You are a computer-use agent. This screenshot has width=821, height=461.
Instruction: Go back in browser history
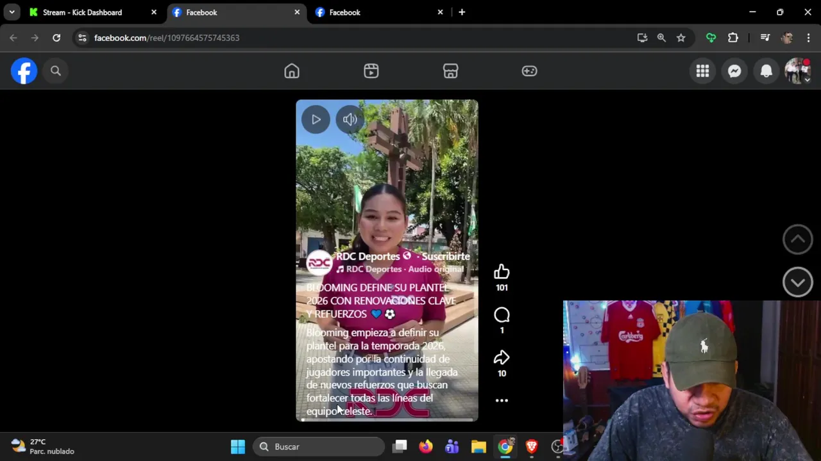click(x=13, y=38)
